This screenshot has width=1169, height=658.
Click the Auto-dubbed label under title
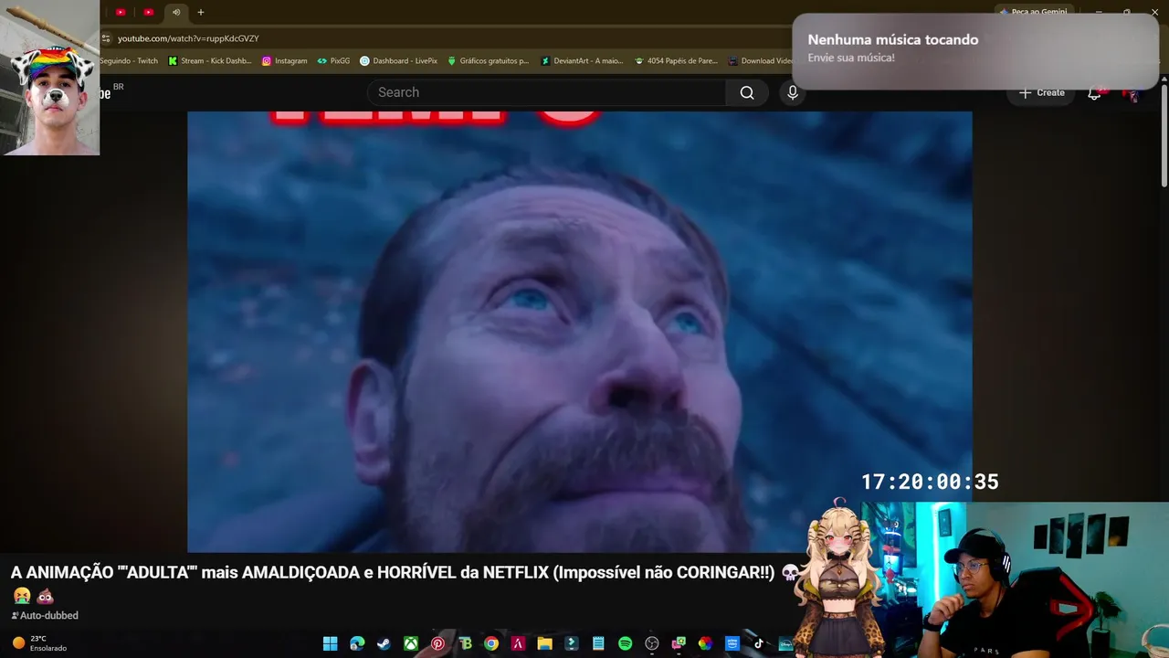pyautogui.click(x=45, y=616)
